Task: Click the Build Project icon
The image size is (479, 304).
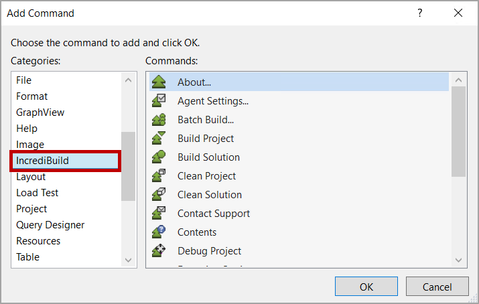Action: (159, 139)
